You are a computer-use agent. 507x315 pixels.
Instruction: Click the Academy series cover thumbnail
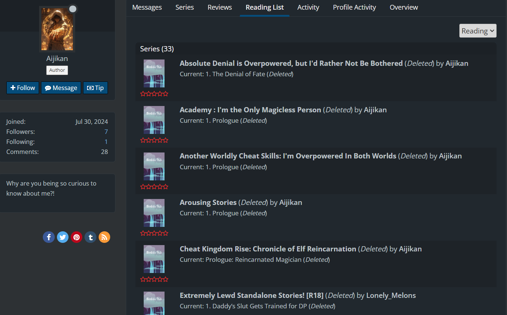coord(154,120)
